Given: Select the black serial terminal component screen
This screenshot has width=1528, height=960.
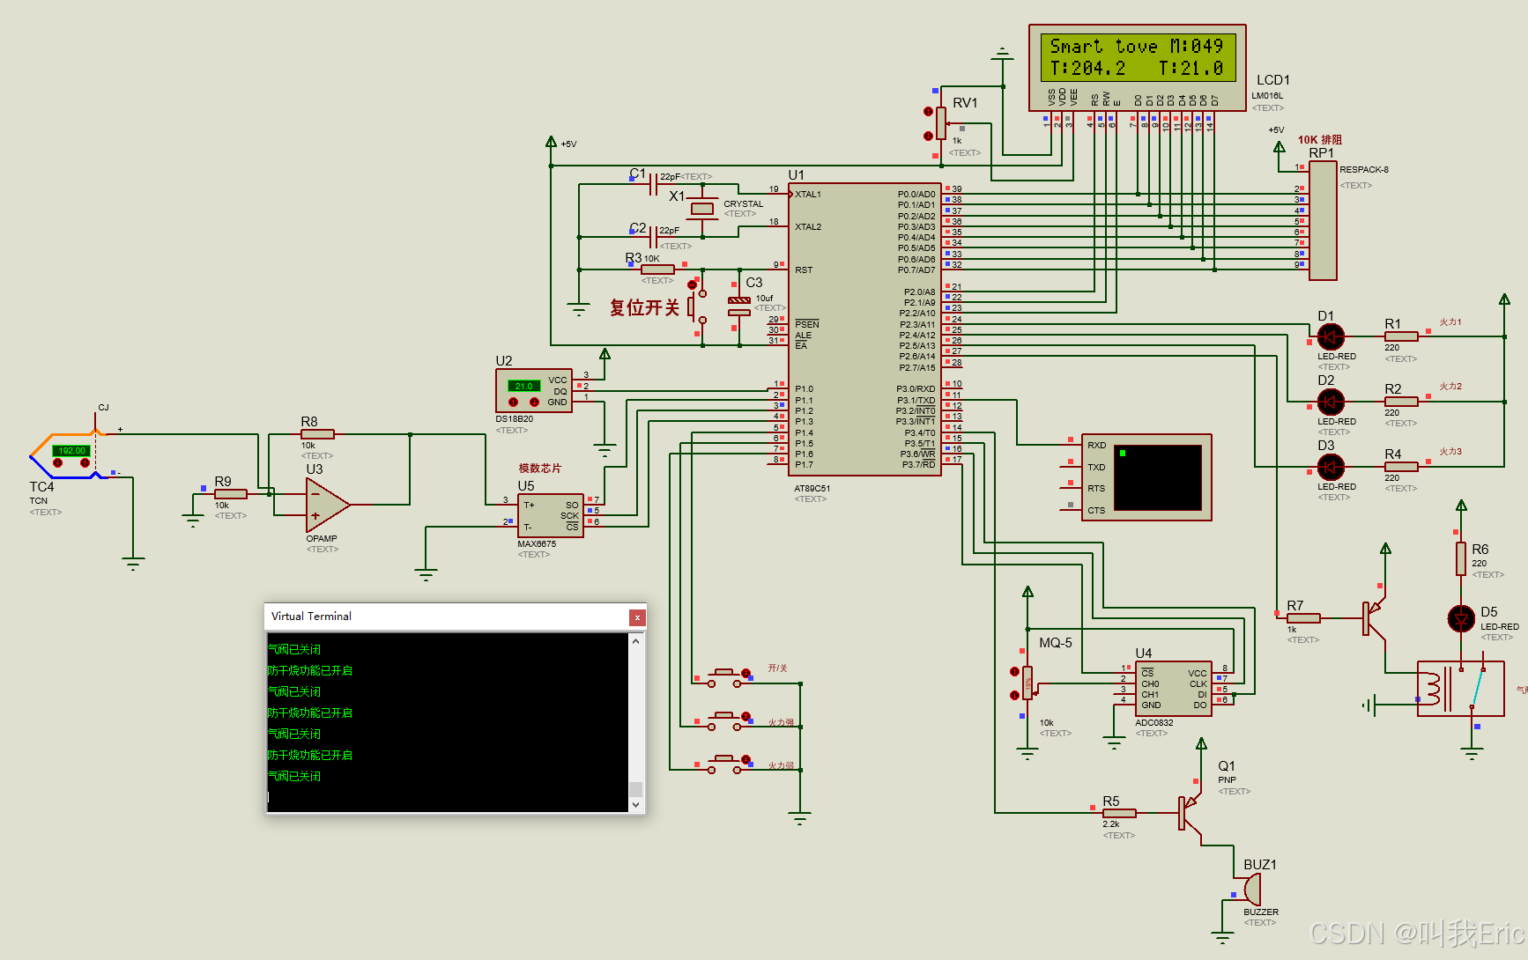Looking at the screenshot, I should click(x=1158, y=477).
